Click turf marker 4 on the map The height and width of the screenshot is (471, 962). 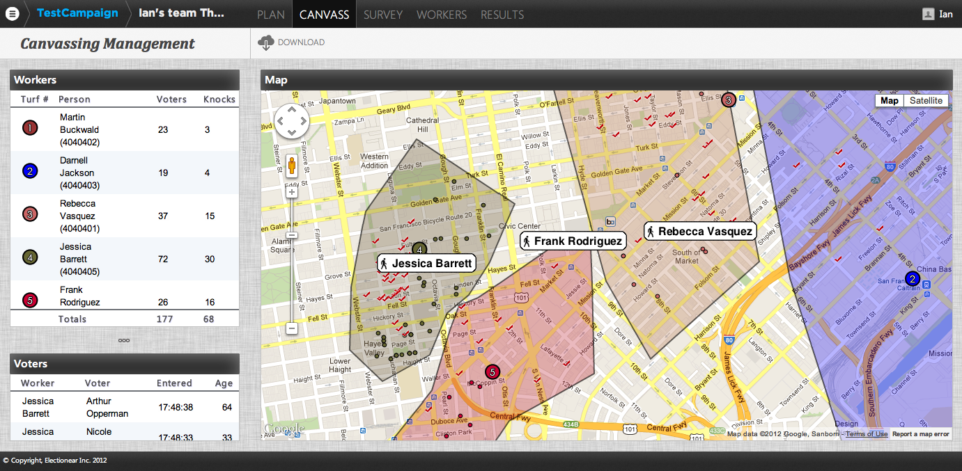click(x=419, y=248)
